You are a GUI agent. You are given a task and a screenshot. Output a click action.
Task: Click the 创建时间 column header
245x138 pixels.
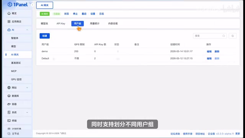175,44
